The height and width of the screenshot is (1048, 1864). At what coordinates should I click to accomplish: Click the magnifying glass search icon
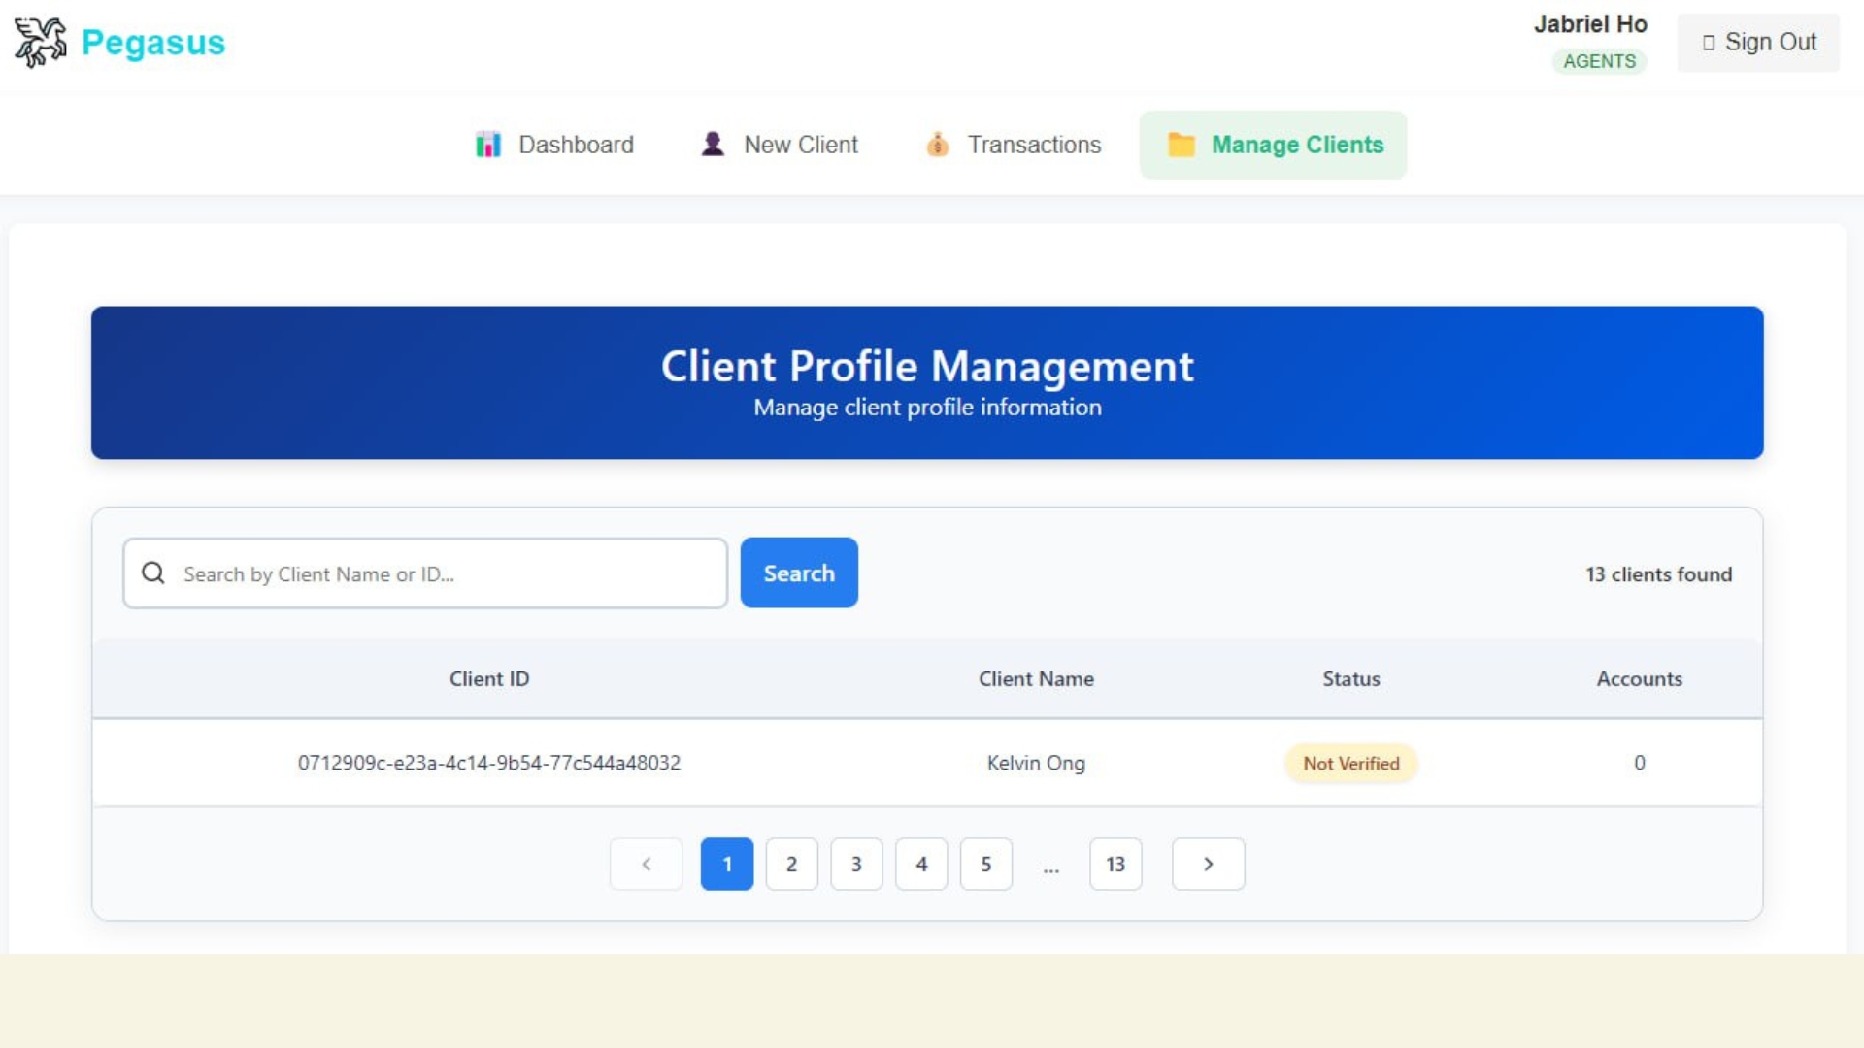coord(153,573)
